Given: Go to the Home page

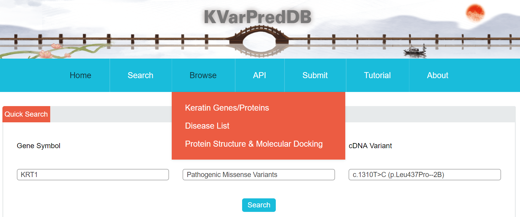Looking at the screenshot, I should click(x=80, y=75).
